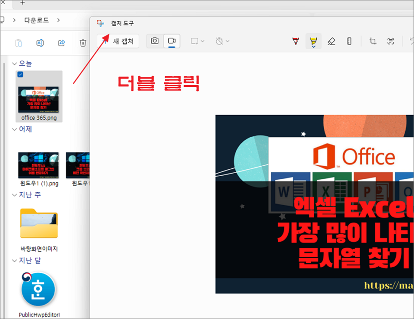Select the red ballpoint pen tool
The width and height of the screenshot is (414, 319).
(x=296, y=41)
